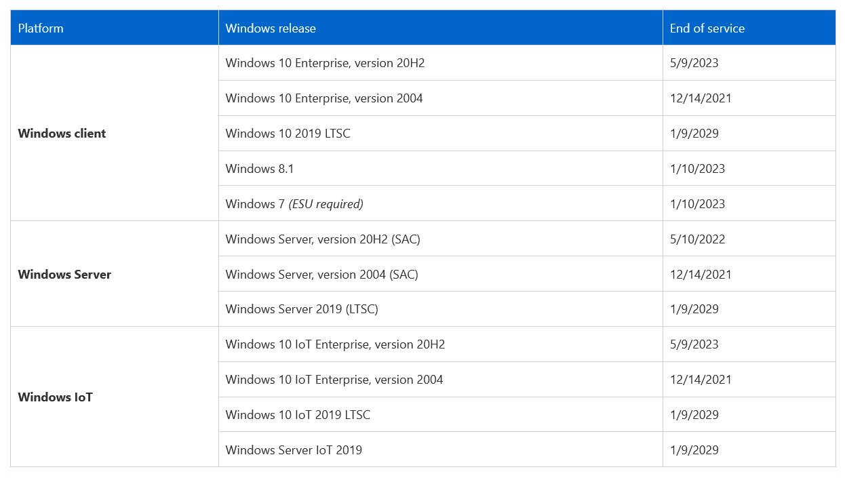Select Windows 10 IoT Enterprise, version 2004
This screenshot has height=478, width=845.
tap(440, 380)
